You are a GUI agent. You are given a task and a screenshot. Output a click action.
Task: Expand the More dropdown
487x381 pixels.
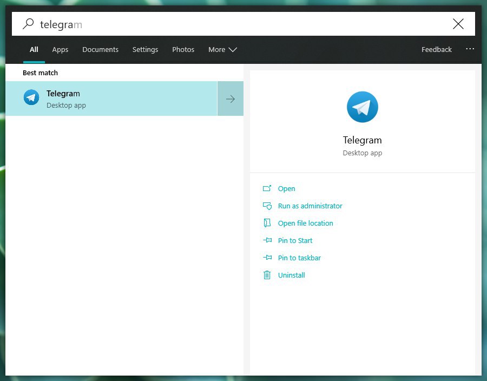tap(222, 49)
